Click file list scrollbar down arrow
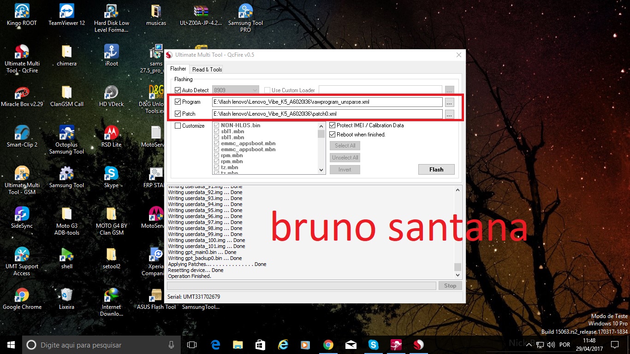The width and height of the screenshot is (630, 354). pyautogui.click(x=321, y=170)
